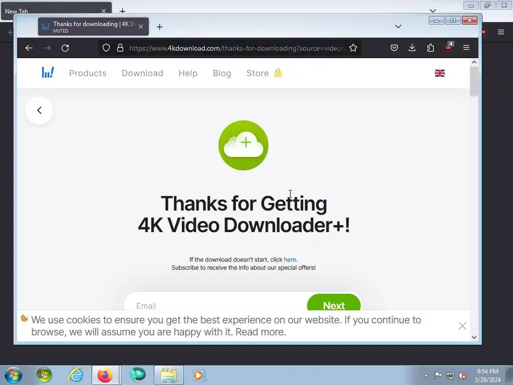This screenshot has height=385, width=513.
Task: Expand list all tabs in background window
Action: (433, 10)
